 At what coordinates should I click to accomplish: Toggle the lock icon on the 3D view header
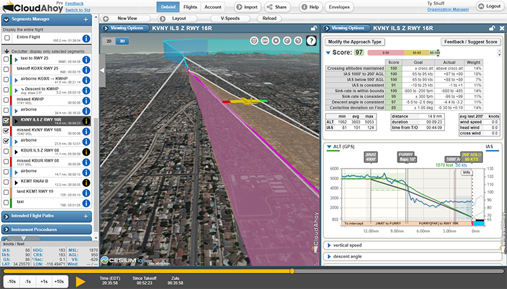pos(313,28)
